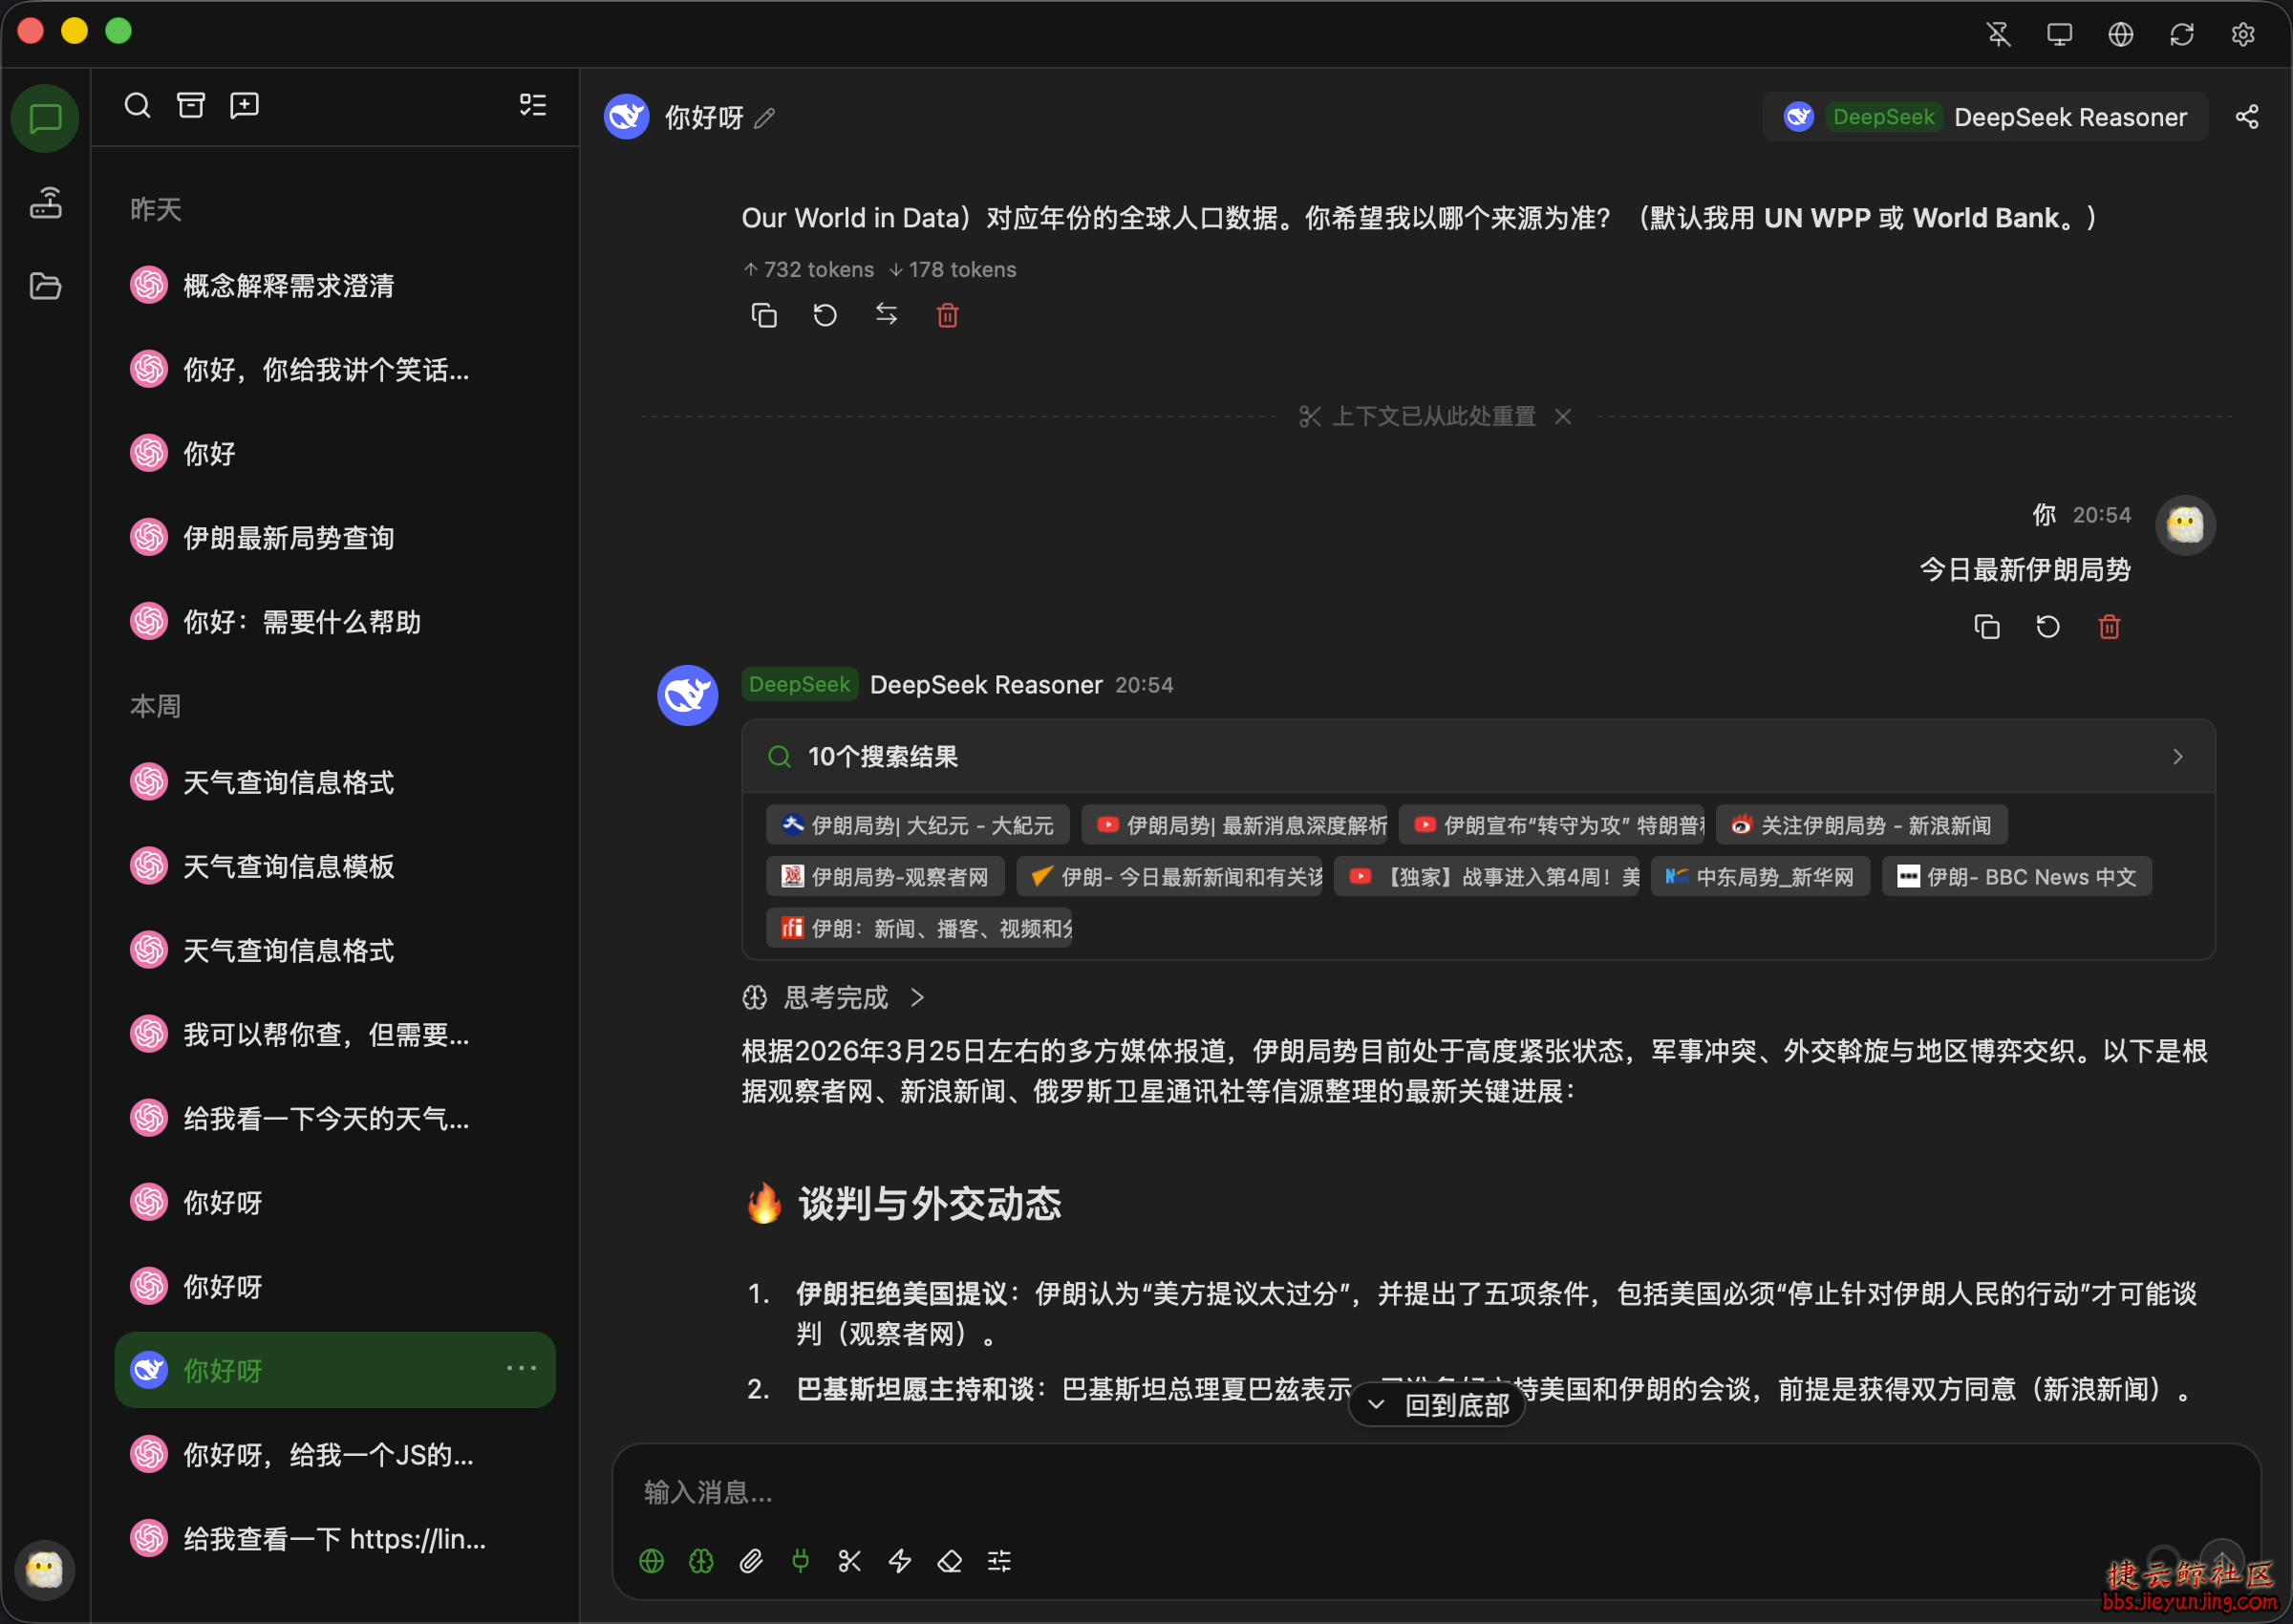Image resolution: width=2293 pixels, height=1624 pixels.
Task: Click the scissors icon in input toolbar
Action: click(x=850, y=1561)
